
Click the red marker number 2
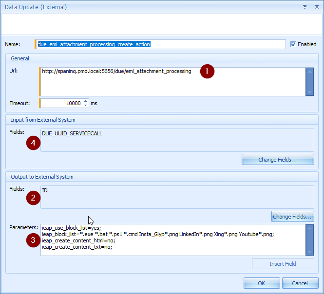[x=33, y=198]
